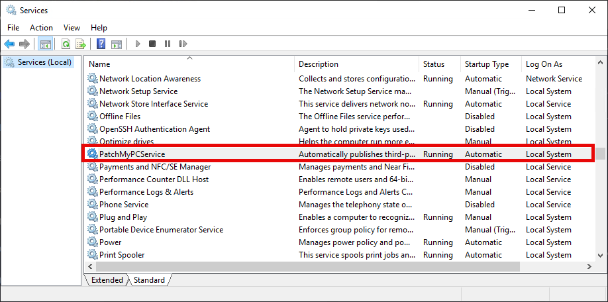Open the File menu
Image resolution: width=608 pixels, height=302 pixels.
point(13,27)
